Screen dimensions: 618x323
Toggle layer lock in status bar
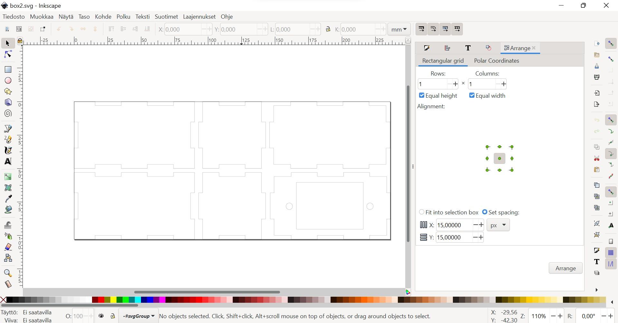coord(113,316)
